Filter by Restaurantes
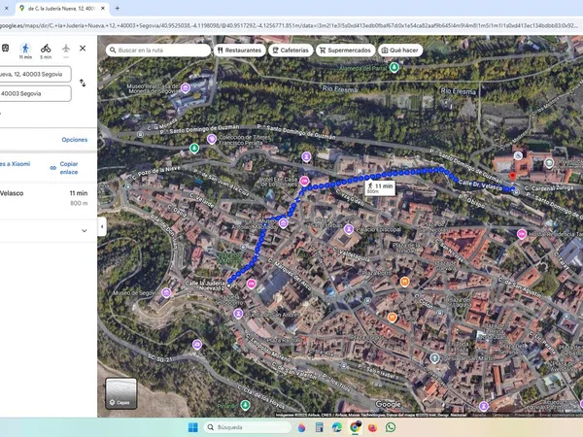This screenshot has width=583, height=437. click(239, 50)
